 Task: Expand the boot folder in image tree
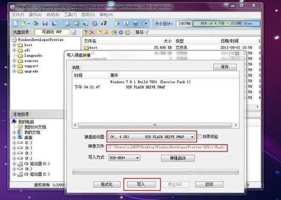pos(14,45)
